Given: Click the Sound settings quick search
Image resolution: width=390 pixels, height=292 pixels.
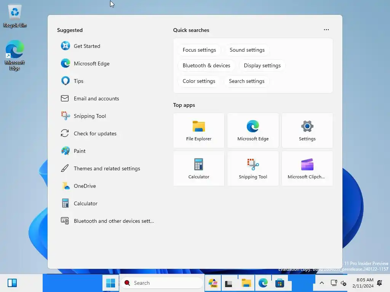Looking at the screenshot, I should click(x=247, y=50).
